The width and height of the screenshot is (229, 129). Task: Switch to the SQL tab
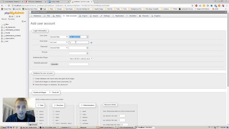tap(47, 16)
